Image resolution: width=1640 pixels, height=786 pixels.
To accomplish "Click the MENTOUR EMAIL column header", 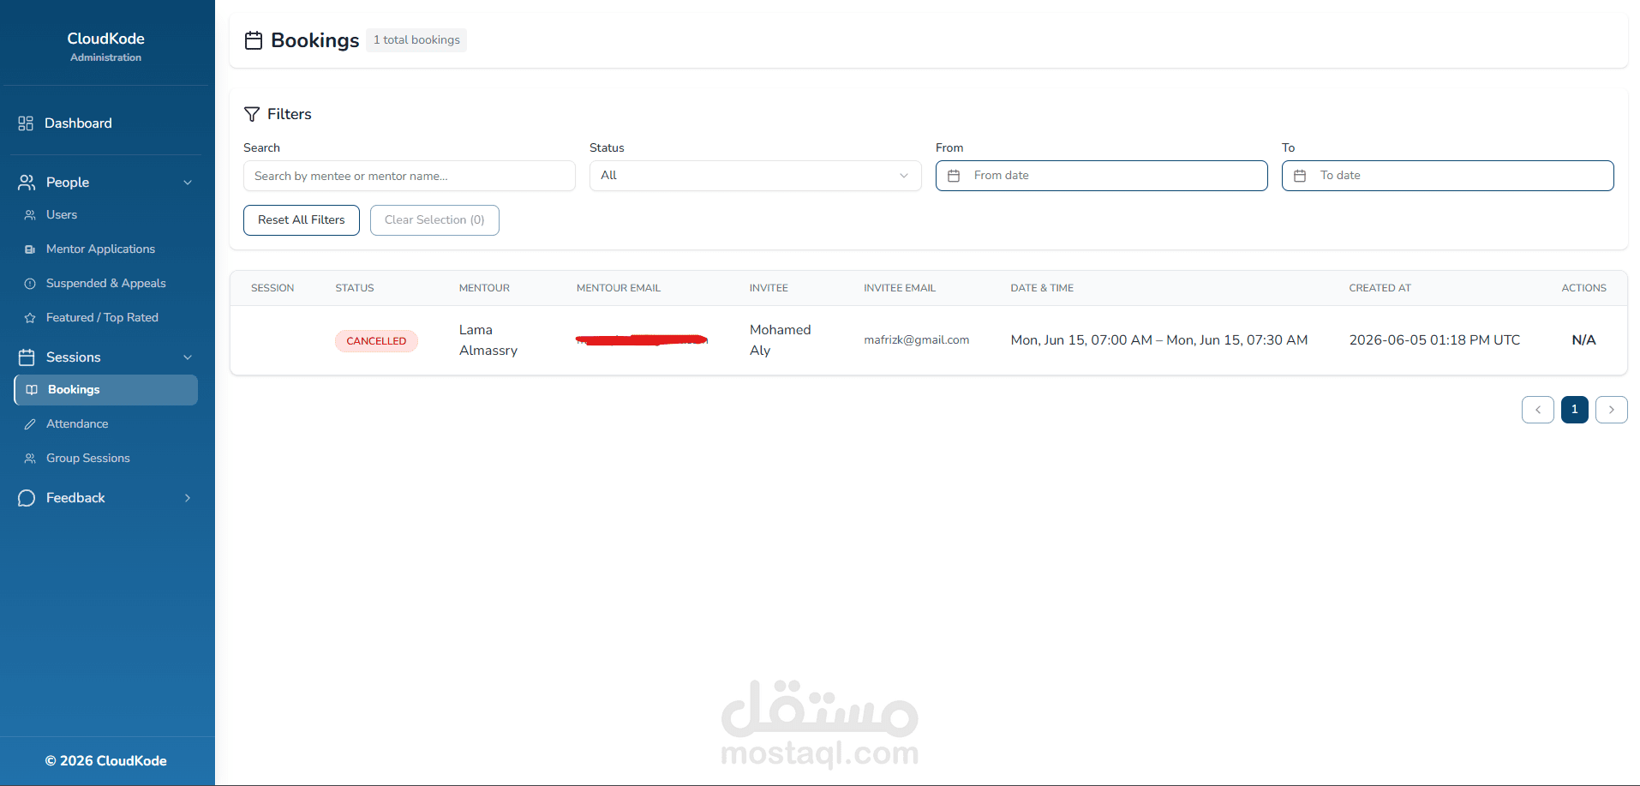I will (x=619, y=288).
